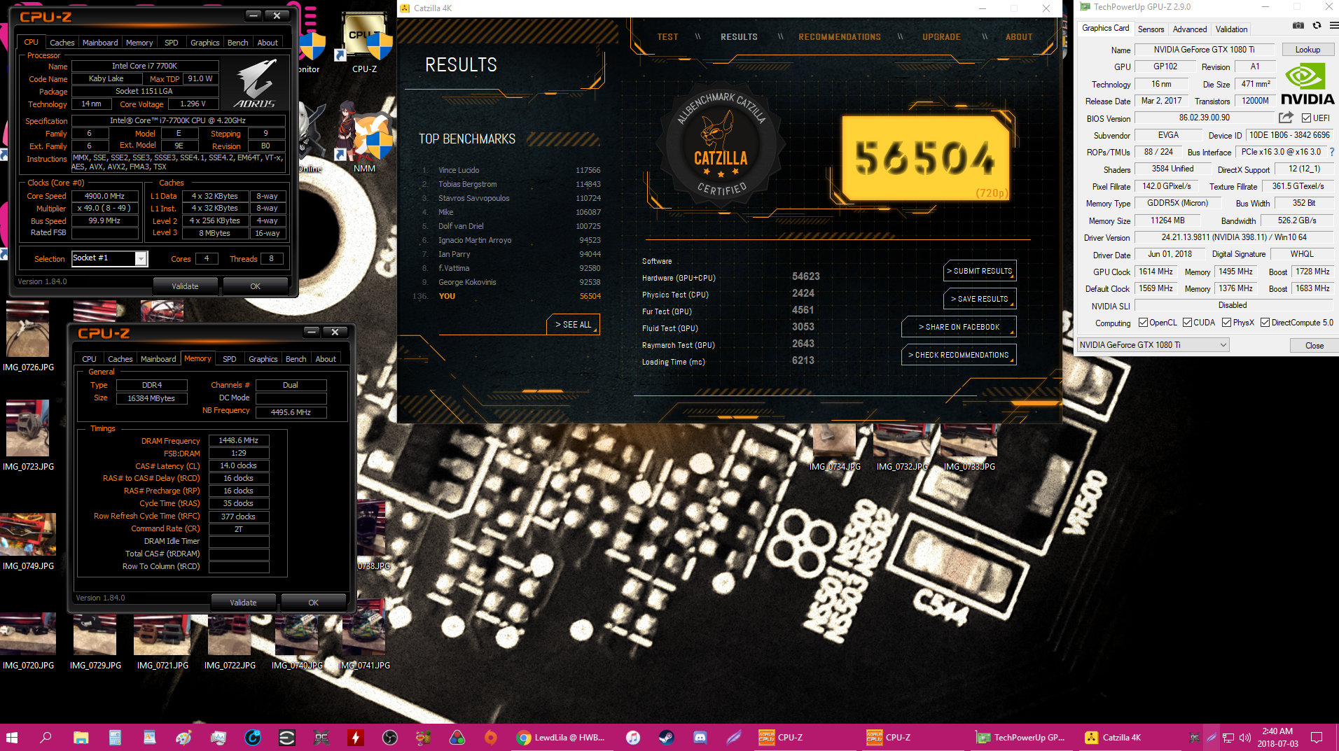Viewport: 1339px width, 751px height.
Task: Open Steam from taskbar
Action: point(666,737)
